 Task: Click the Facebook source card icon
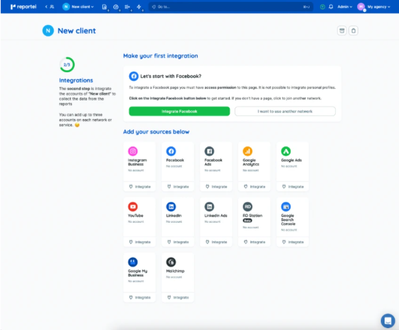coord(171,151)
